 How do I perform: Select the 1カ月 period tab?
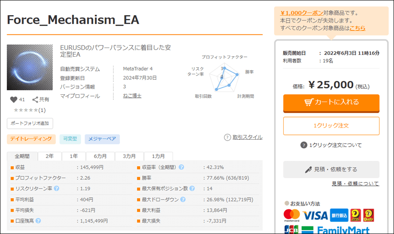pyautogui.click(x=158, y=156)
